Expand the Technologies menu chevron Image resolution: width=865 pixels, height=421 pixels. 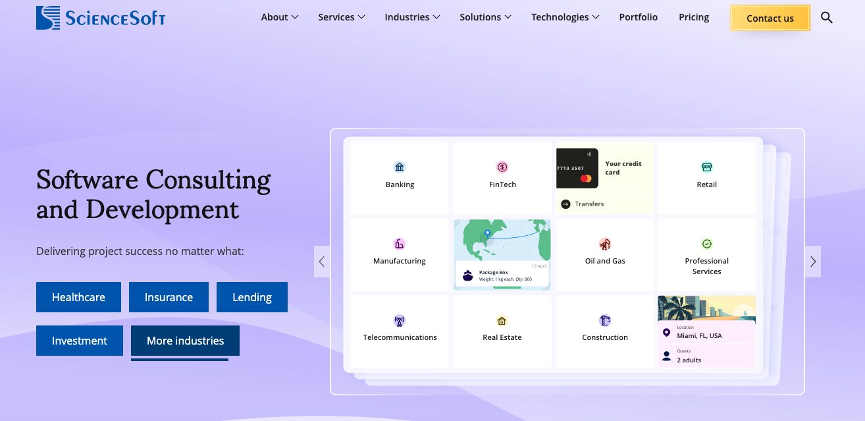(x=596, y=17)
